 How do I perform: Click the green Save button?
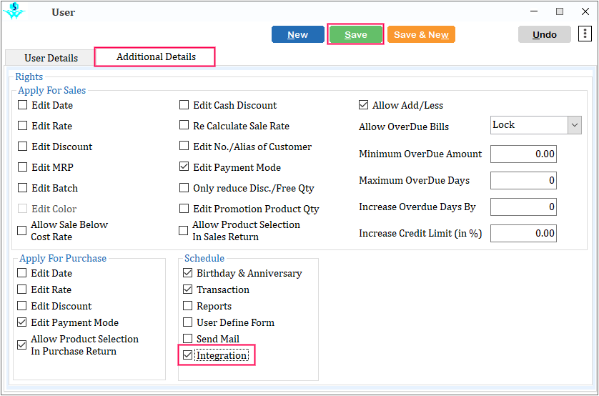355,34
